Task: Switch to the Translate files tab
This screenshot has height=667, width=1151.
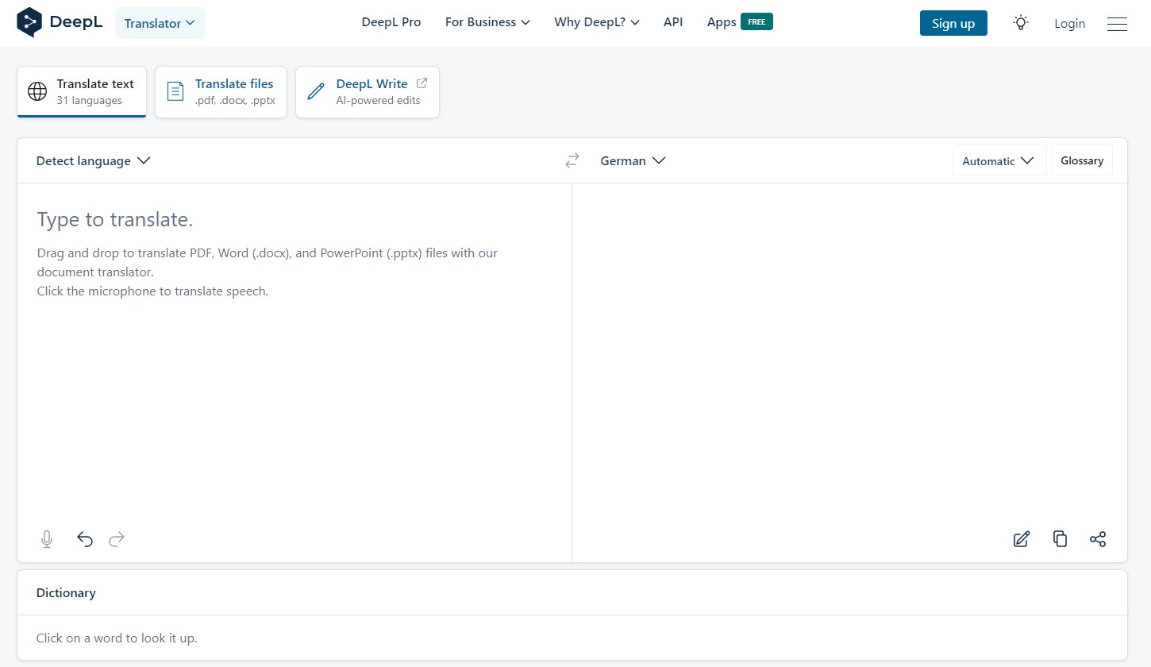Action: 221,92
